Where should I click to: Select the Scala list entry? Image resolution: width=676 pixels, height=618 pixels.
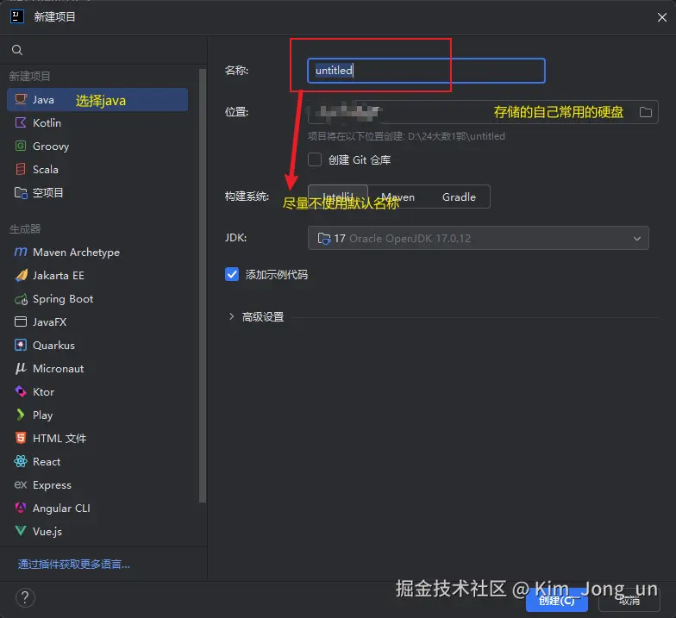pyautogui.click(x=97, y=169)
